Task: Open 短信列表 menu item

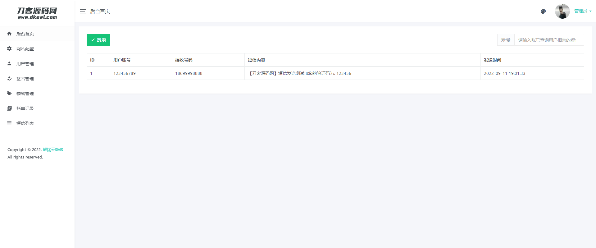Action: click(x=25, y=123)
